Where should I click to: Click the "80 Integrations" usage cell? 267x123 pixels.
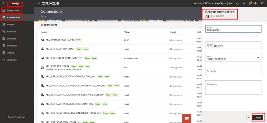176,49
